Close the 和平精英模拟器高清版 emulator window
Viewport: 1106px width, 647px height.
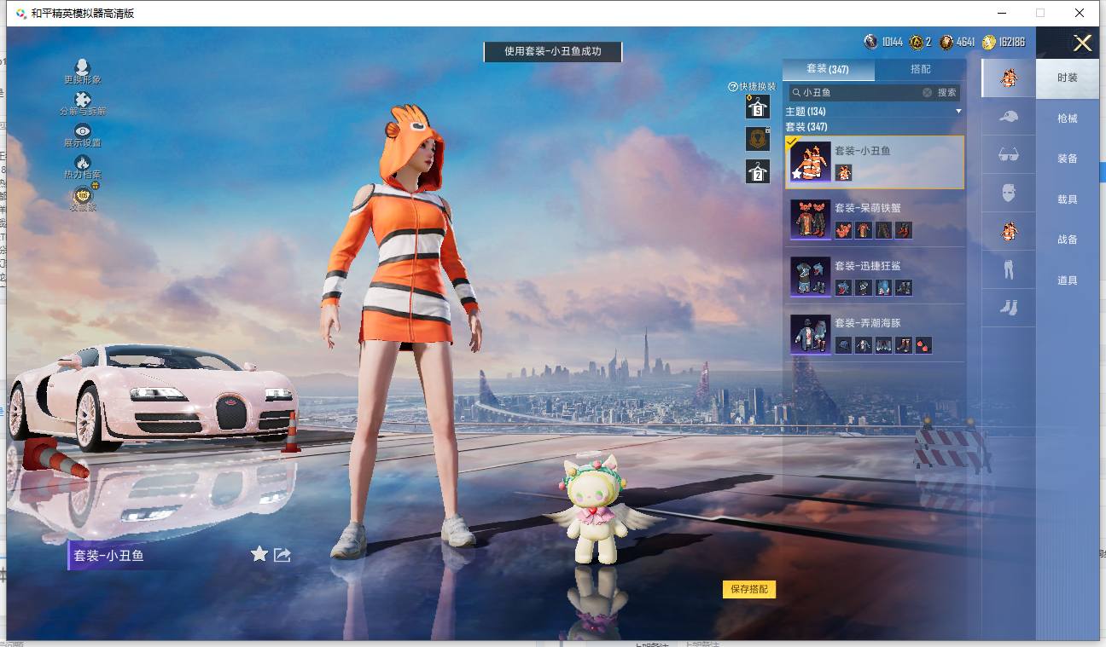tap(1080, 13)
